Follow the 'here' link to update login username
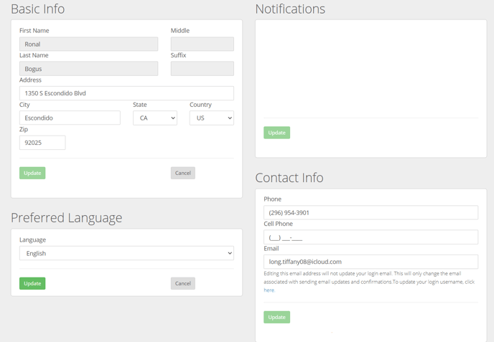Screen dimensions: 494x342 (x=269, y=290)
